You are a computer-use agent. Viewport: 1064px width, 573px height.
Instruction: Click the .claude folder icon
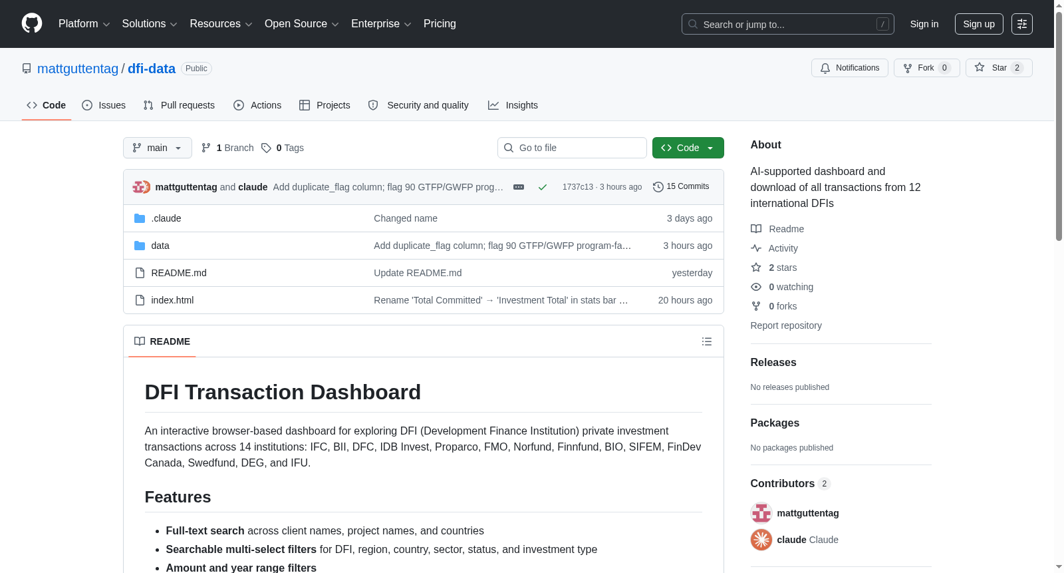(140, 218)
